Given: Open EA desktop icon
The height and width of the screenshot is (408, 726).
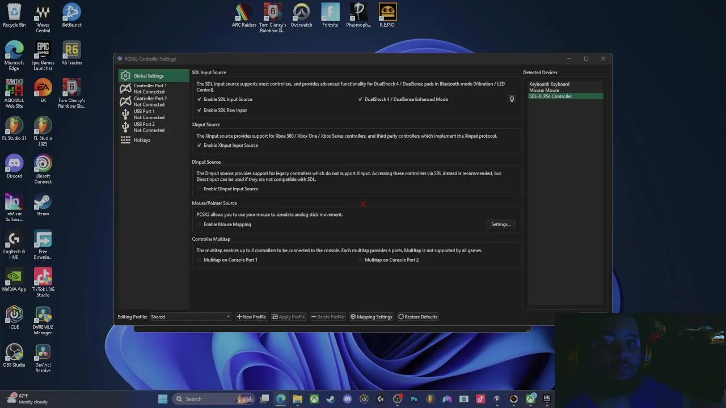Looking at the screenshot, I should (43, 91).
